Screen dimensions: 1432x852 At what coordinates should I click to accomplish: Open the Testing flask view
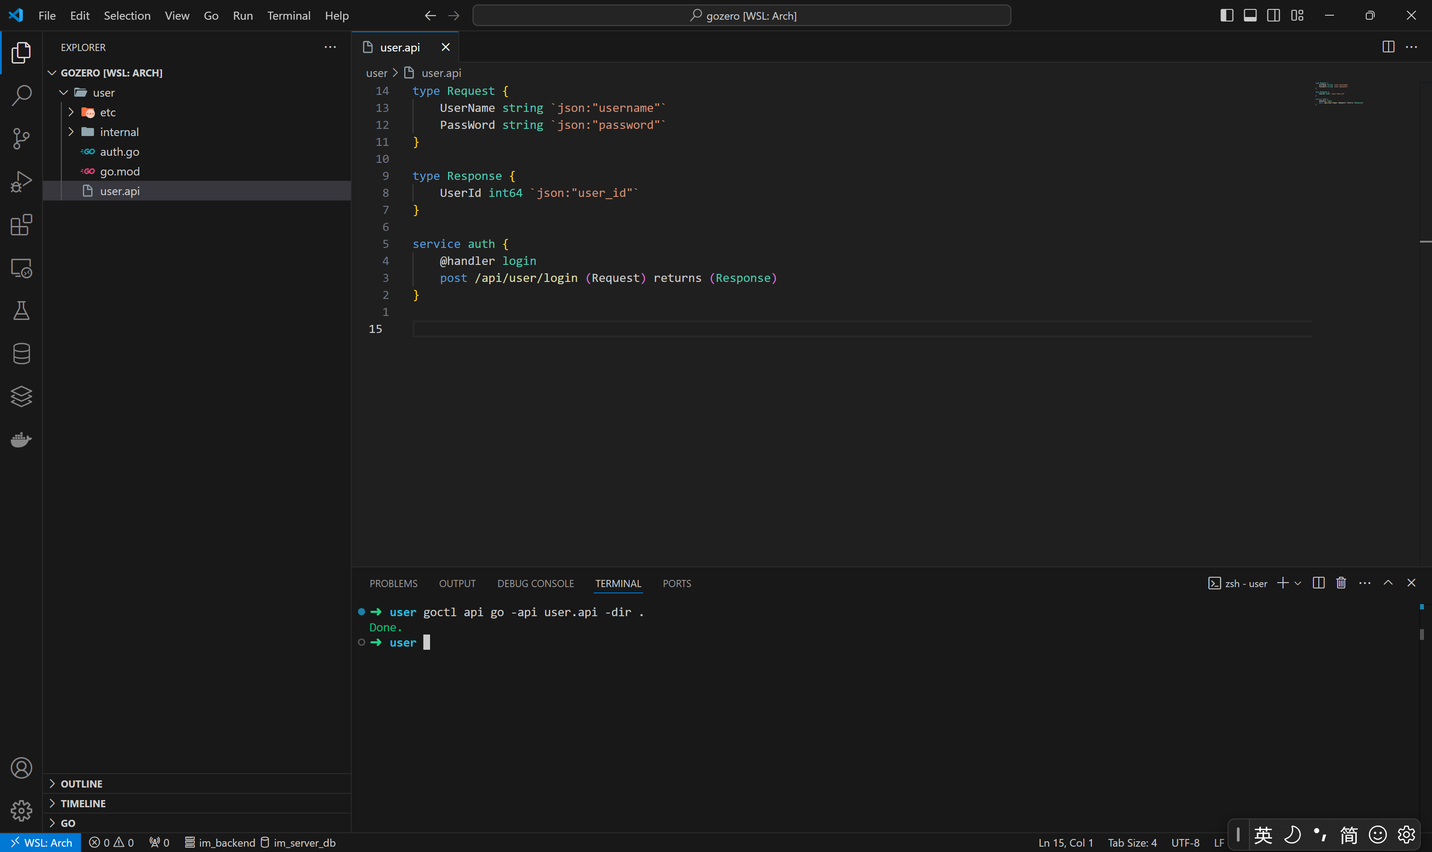(21, 311)
